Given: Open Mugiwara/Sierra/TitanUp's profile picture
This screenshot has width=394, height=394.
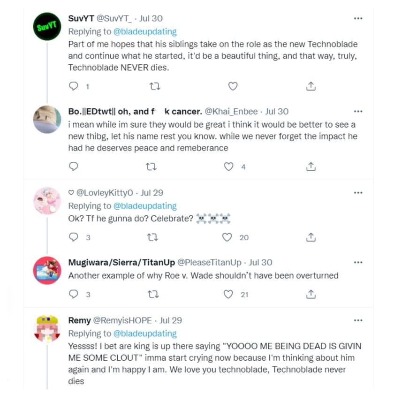Looking at the screenshot, I should click(x=47, y=271).
